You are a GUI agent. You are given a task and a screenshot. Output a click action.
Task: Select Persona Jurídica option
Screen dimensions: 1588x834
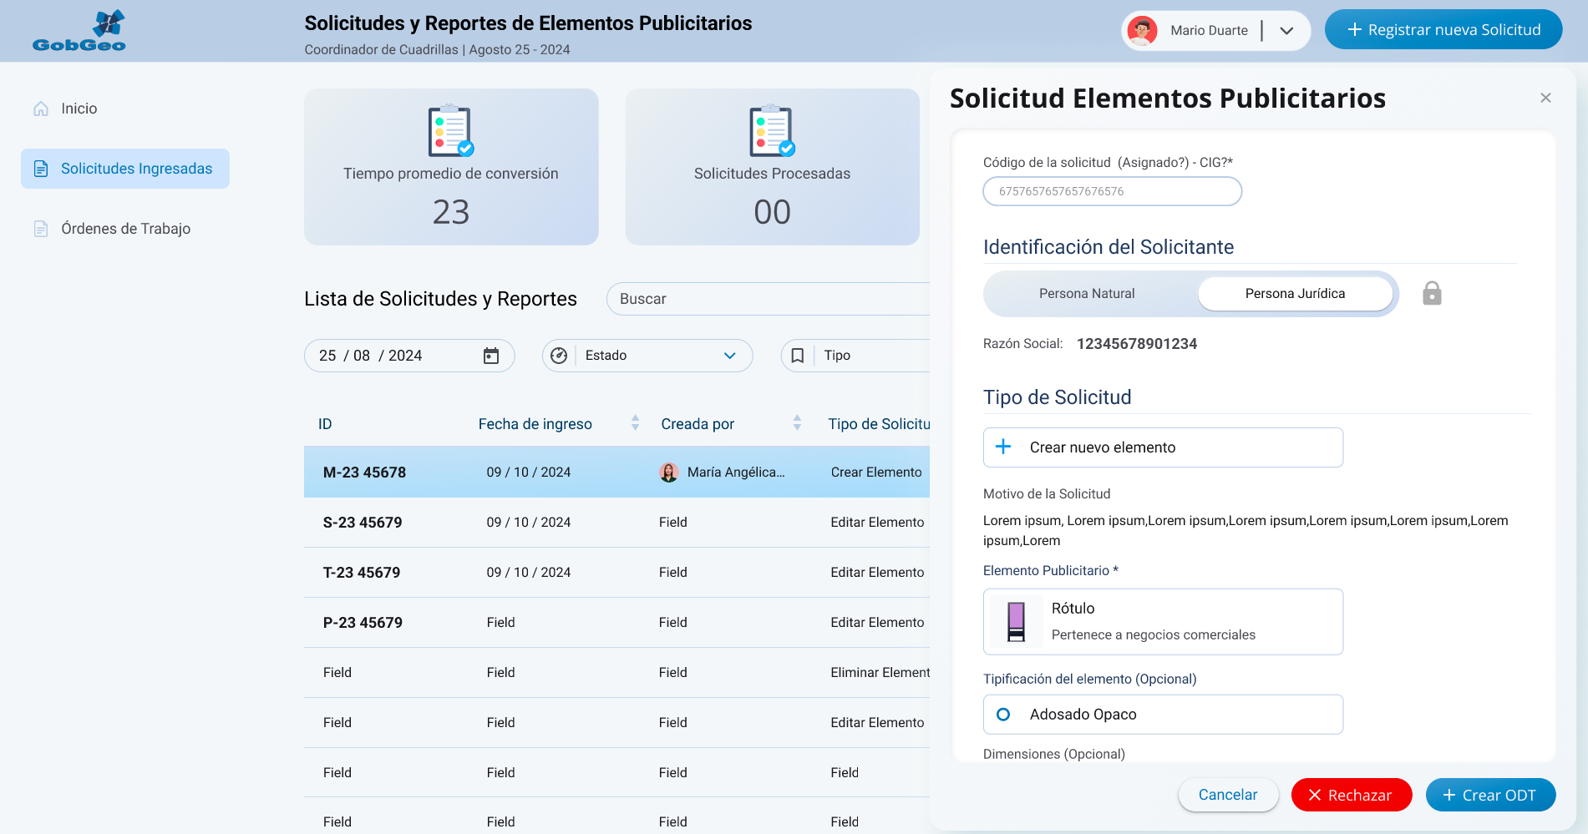(x=1294, y=294)
